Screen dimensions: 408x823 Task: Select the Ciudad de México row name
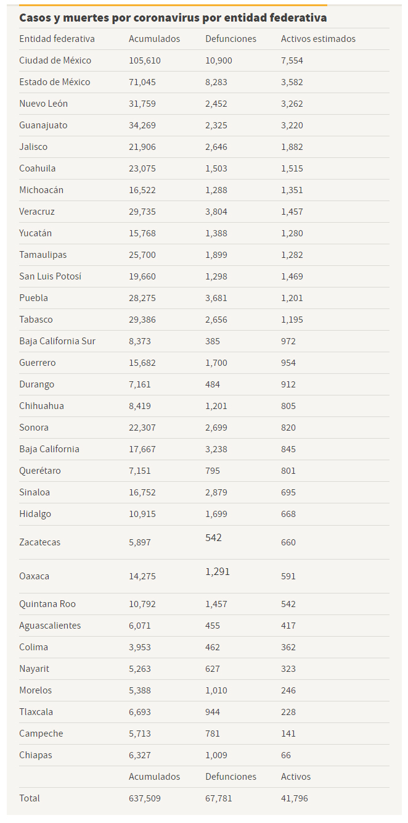pyautogui.click(x=55, y=60)
